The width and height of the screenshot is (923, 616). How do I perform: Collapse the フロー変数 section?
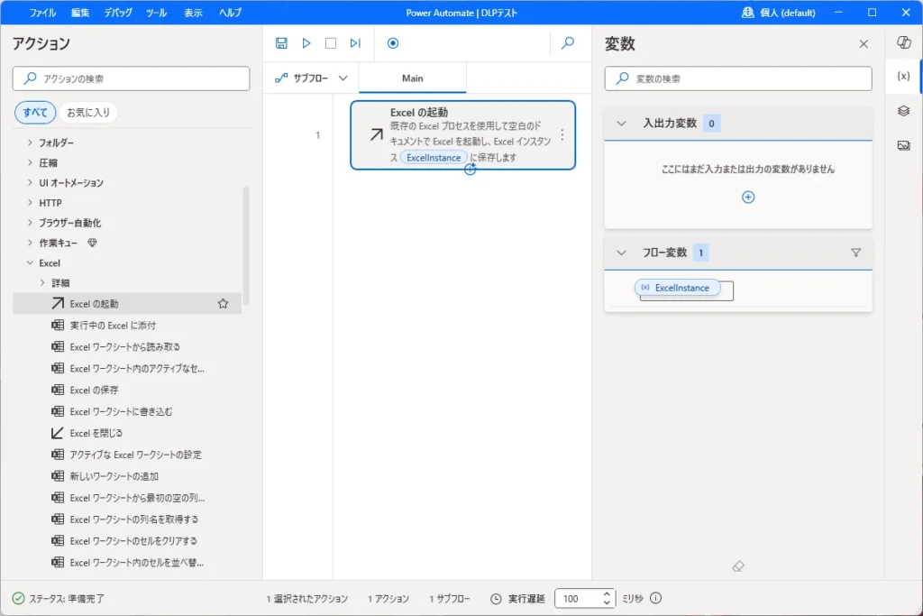point(621,253)
